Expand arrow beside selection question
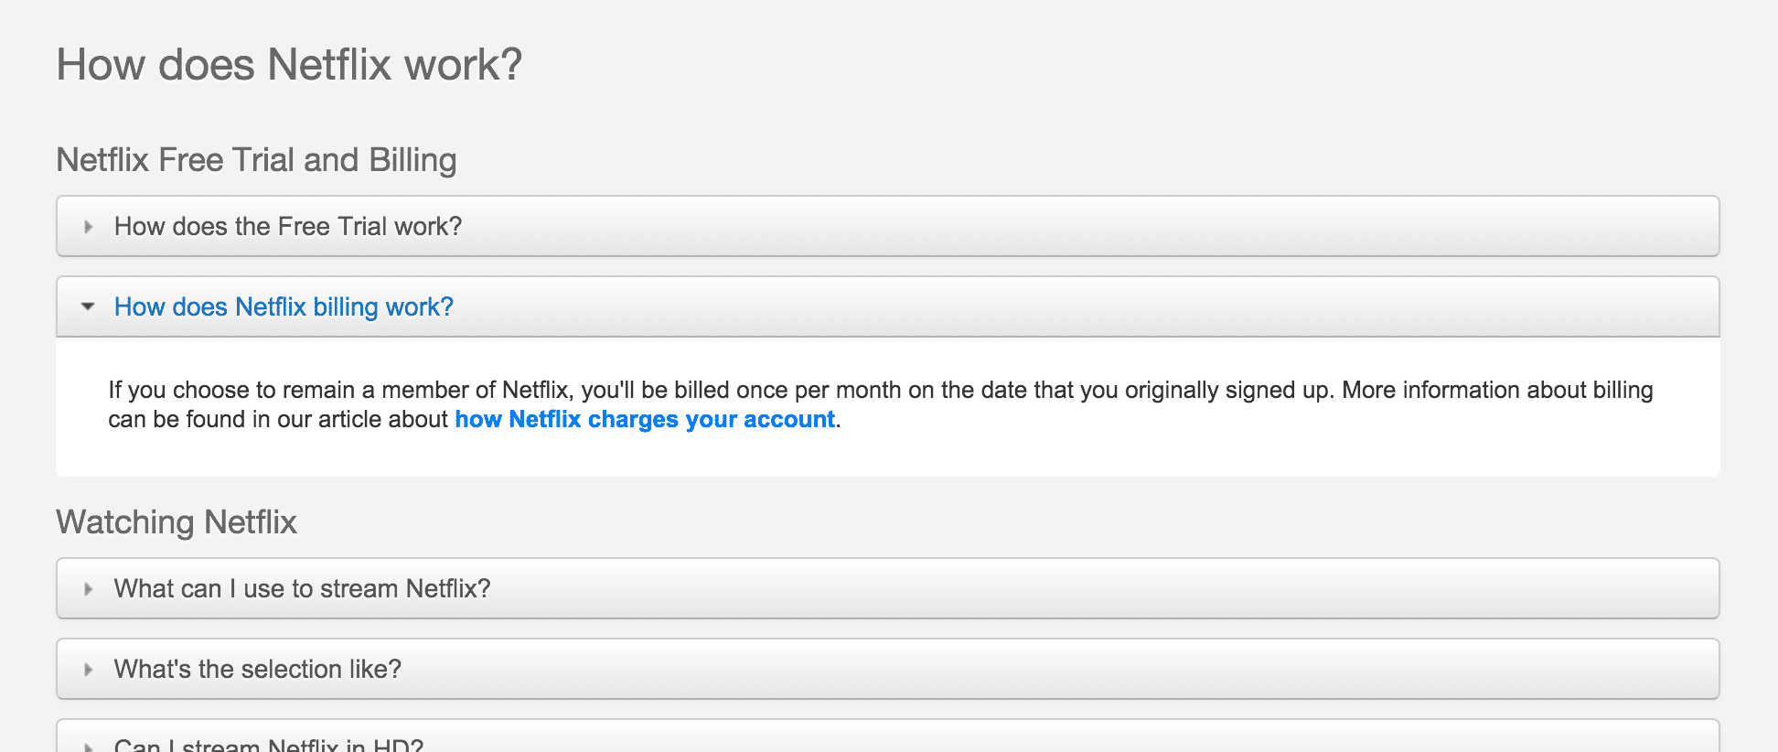 (89, 670)
